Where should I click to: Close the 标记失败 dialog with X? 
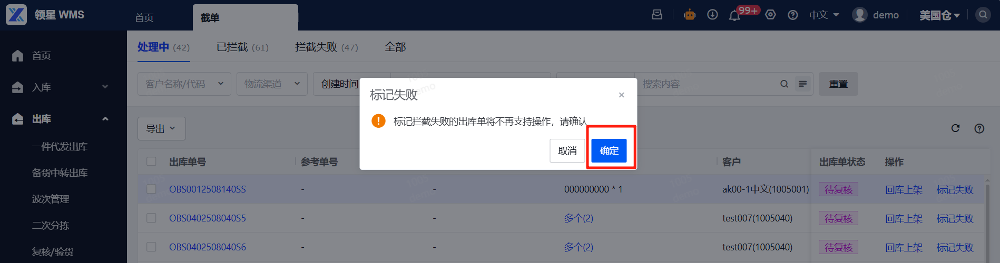click(x=622, y=95)
